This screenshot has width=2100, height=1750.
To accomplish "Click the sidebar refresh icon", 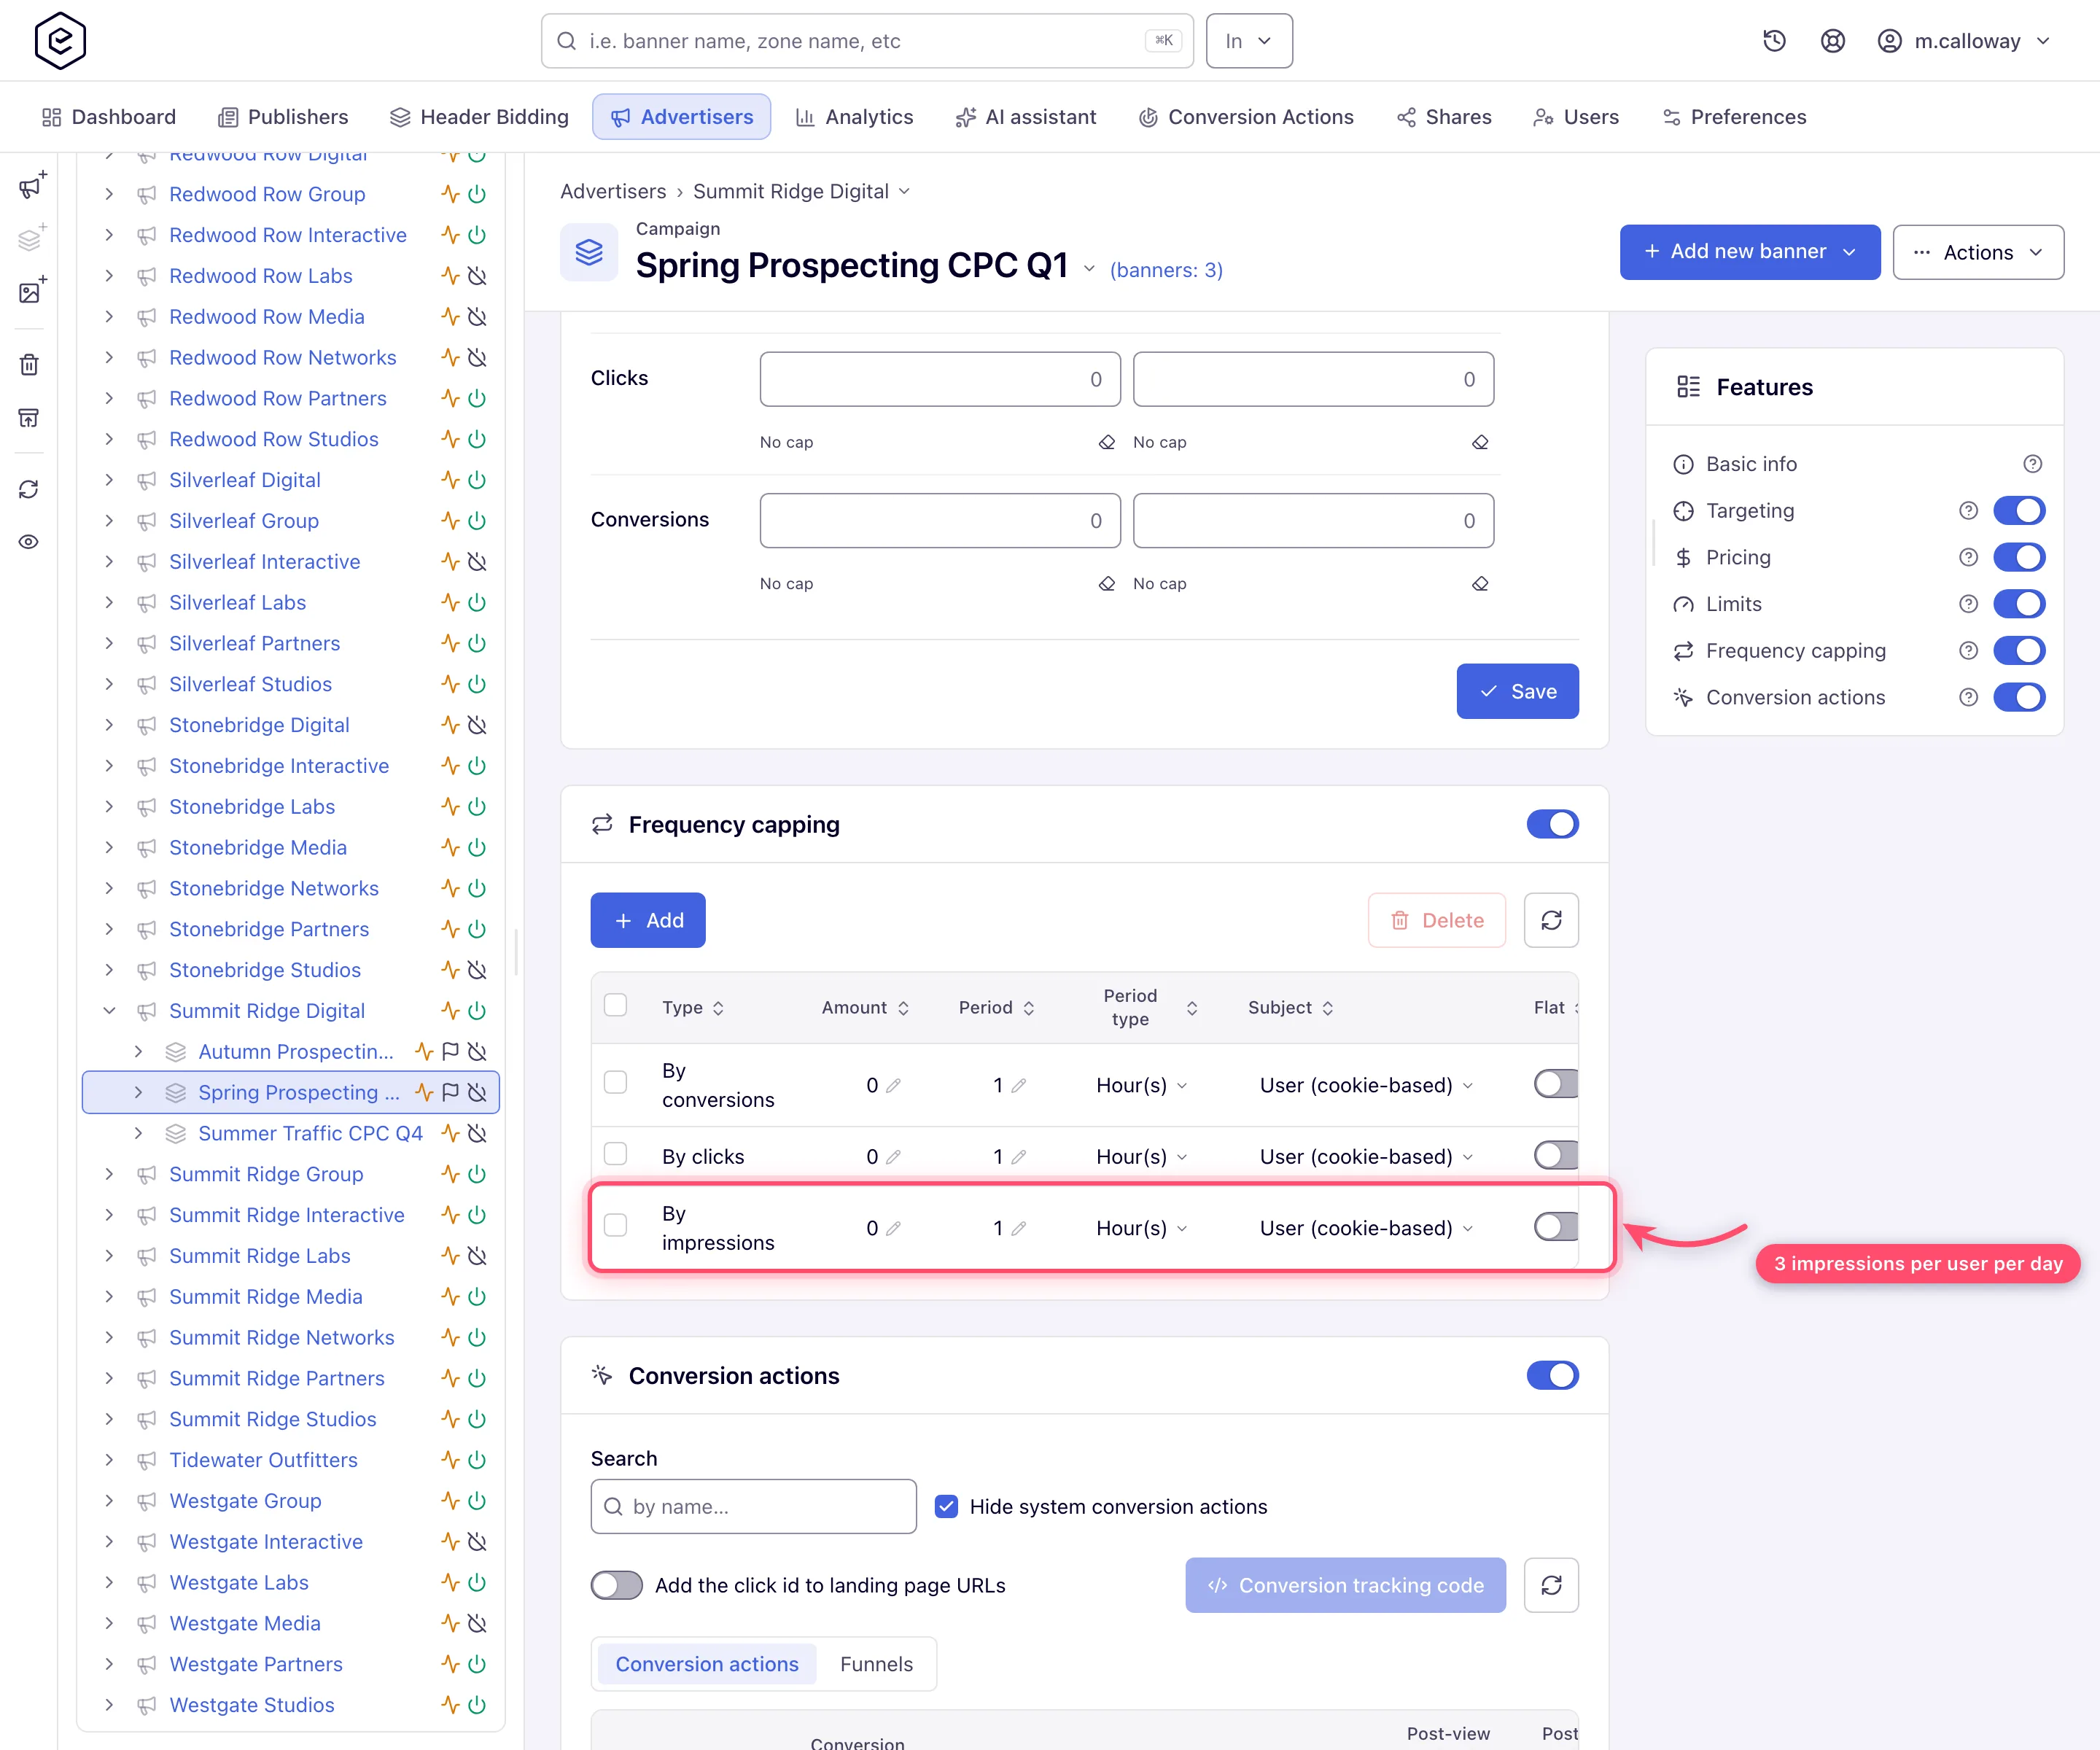I will point(29,489).
